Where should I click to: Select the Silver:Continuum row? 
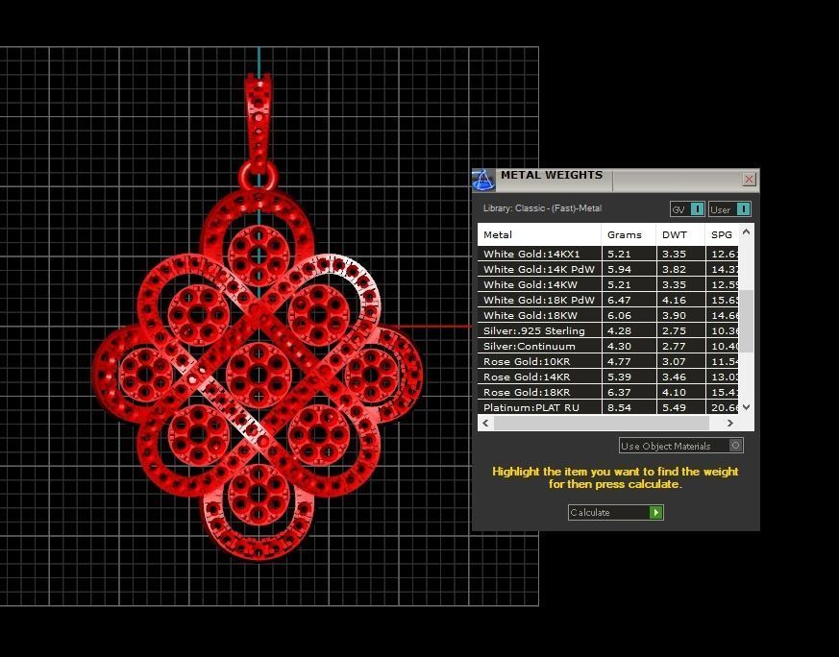(x=608, y=346)
